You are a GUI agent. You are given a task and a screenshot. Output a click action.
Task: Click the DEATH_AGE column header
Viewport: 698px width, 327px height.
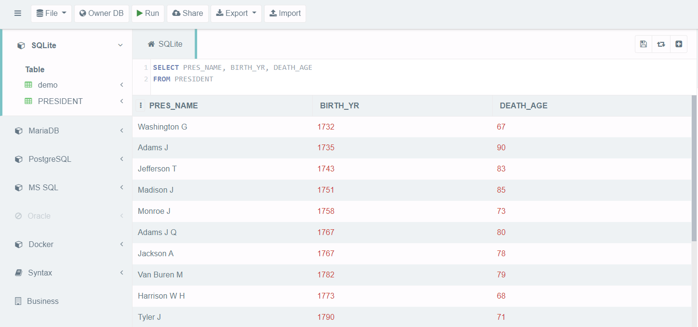pos(523,105)
